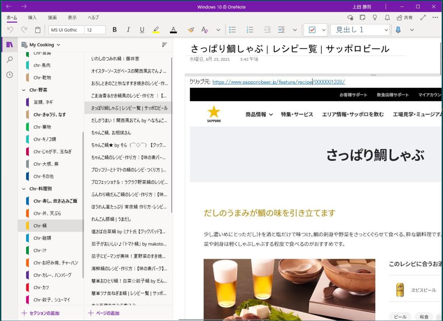Click the font name box MS UI Gothic
The width and height of the screenshot is (443, 321).
pos(66,30)
